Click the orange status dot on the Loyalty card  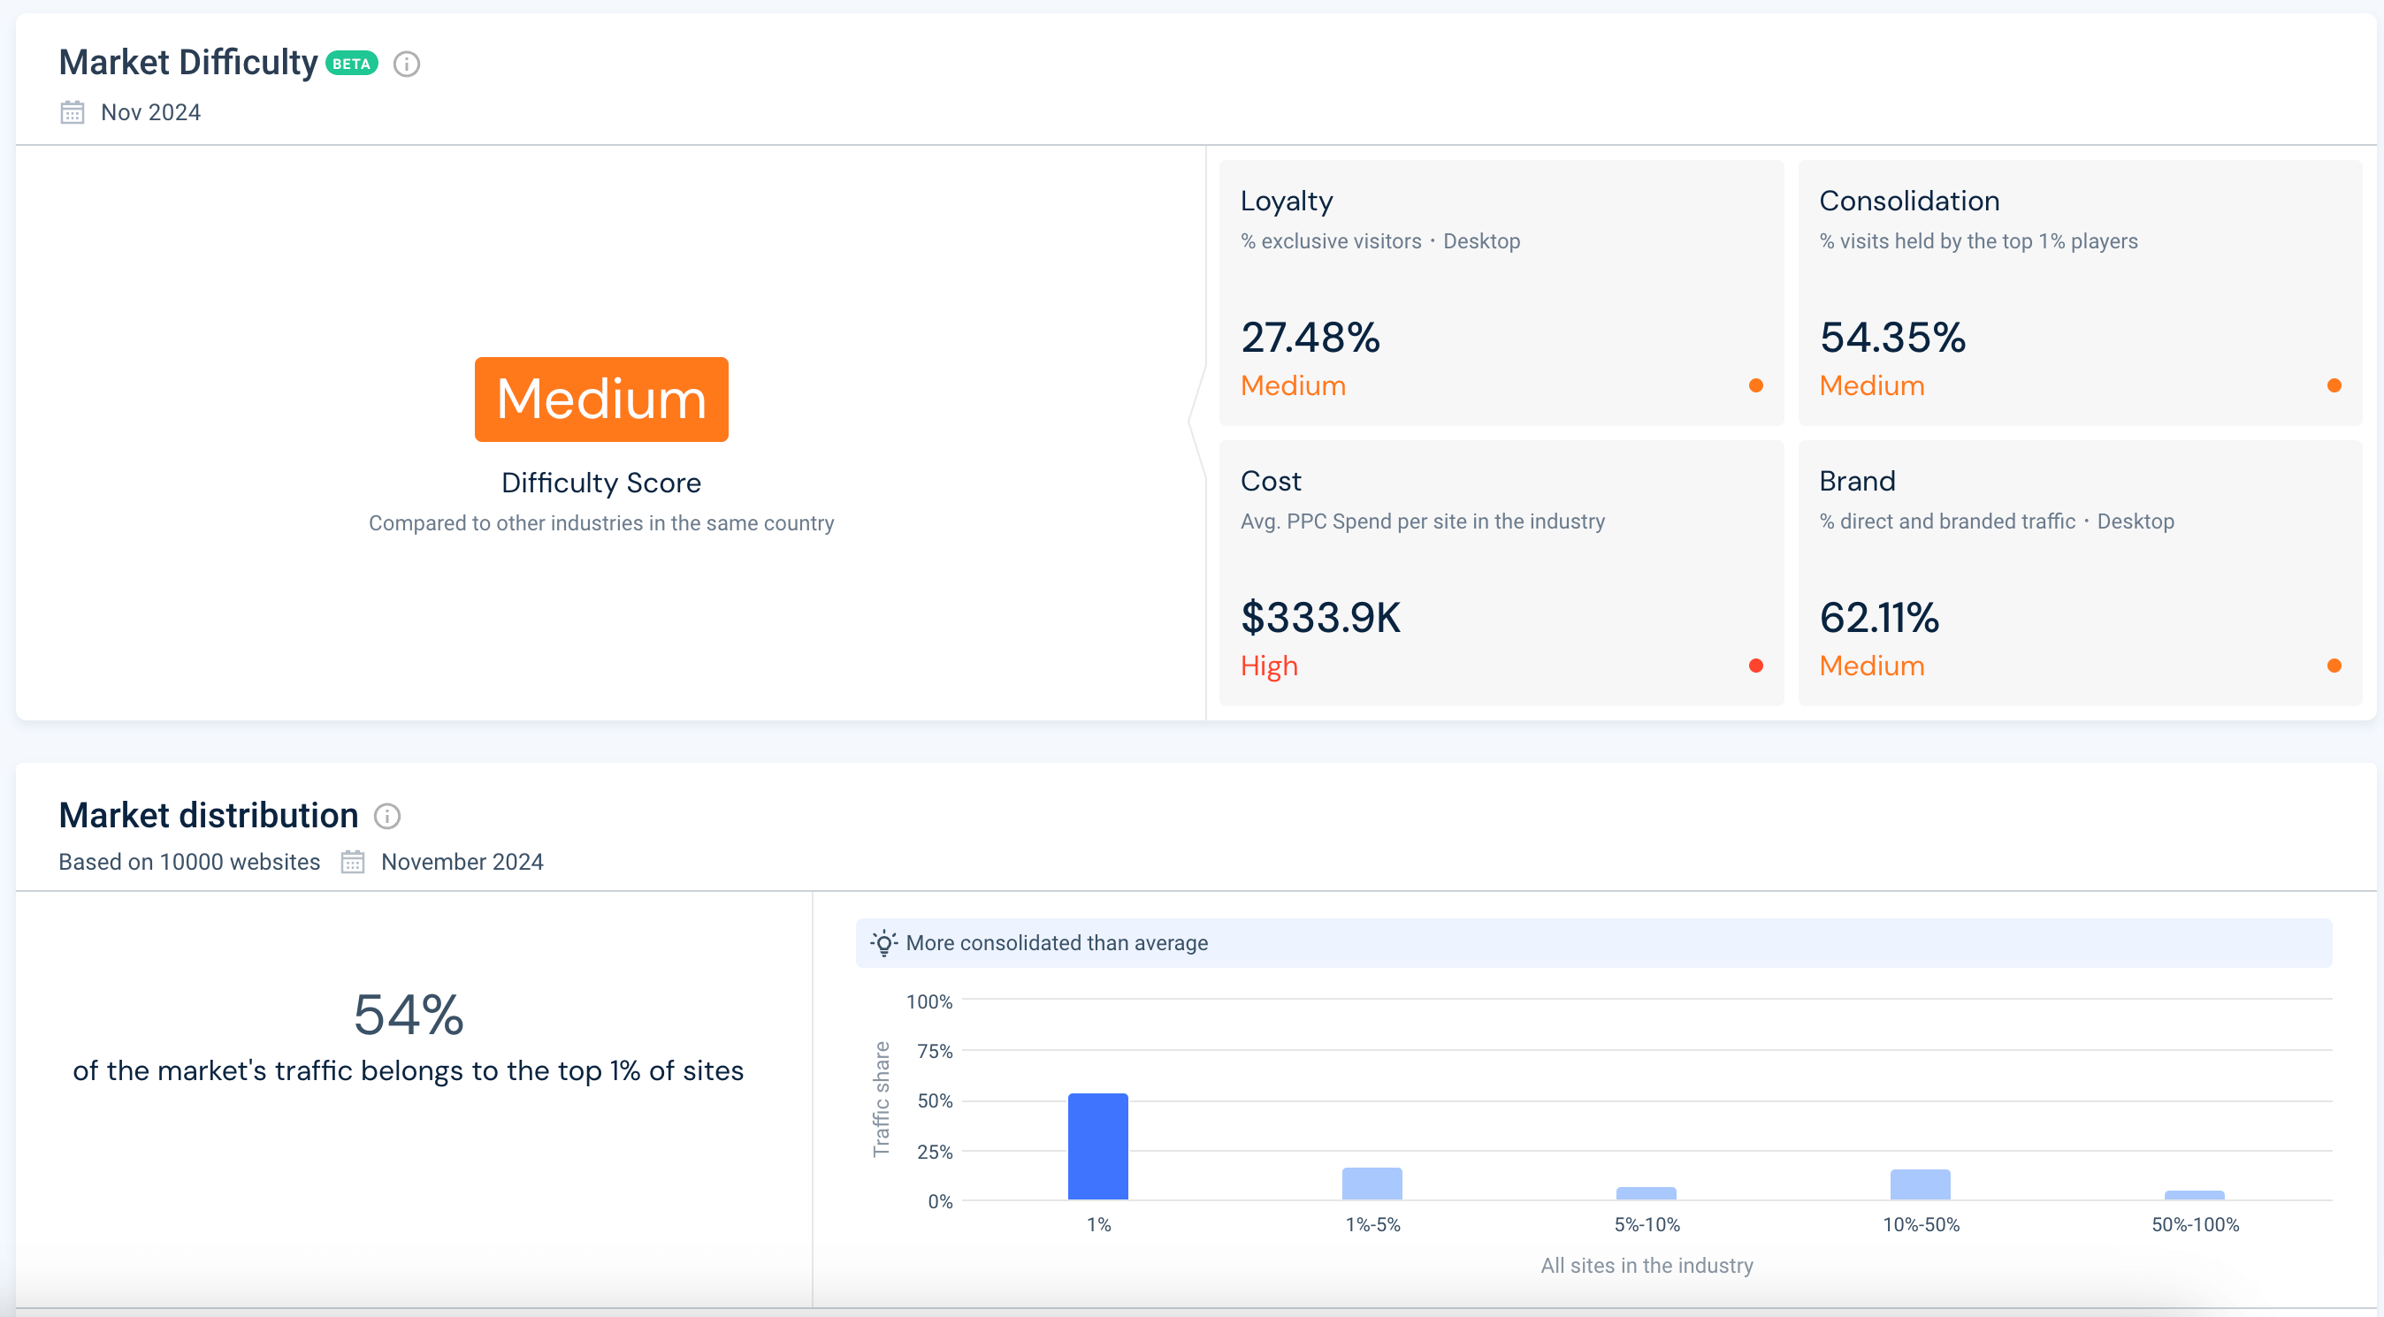click(1755, 384)
